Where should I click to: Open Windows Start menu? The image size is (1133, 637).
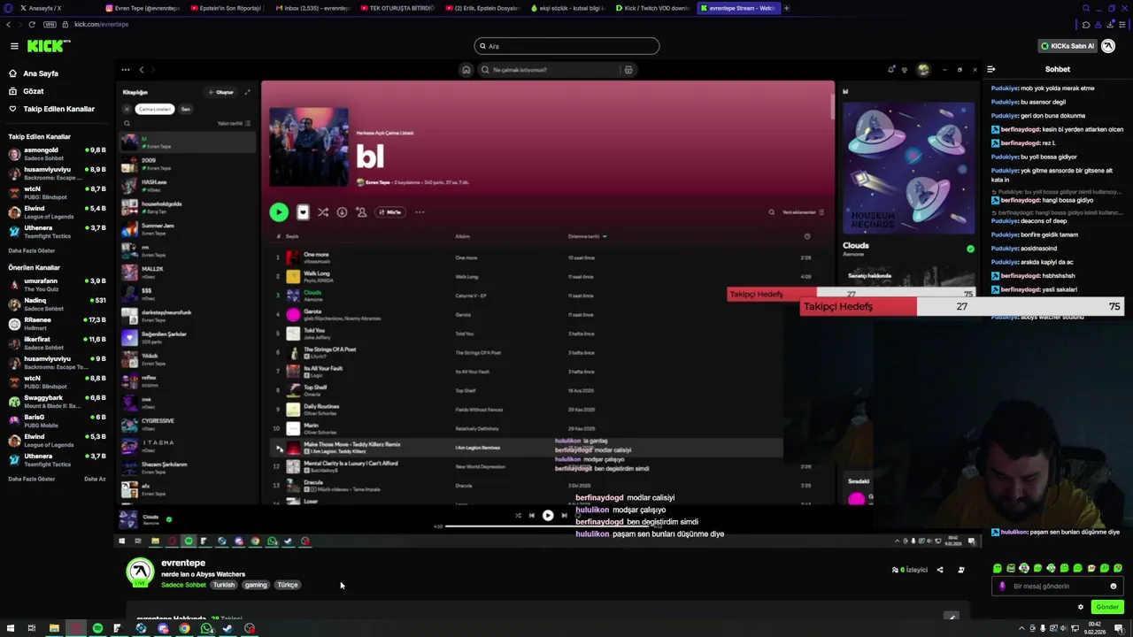9,628
